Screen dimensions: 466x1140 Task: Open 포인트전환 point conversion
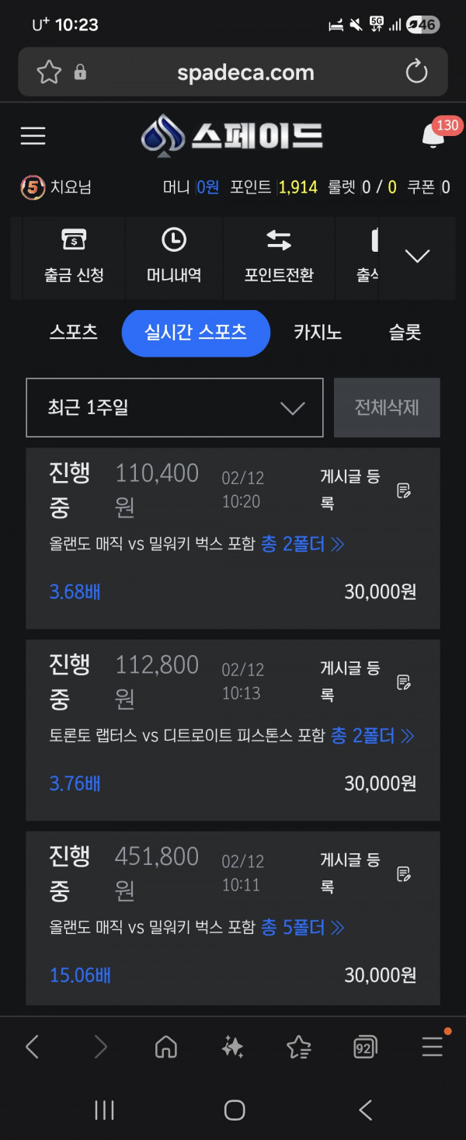pyautogui.click(x=279, y=256)
